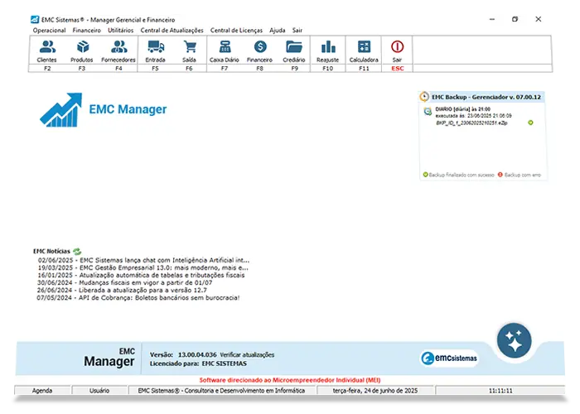Click EMC Sistemas Consultoria status bar text

click(221, 390)
